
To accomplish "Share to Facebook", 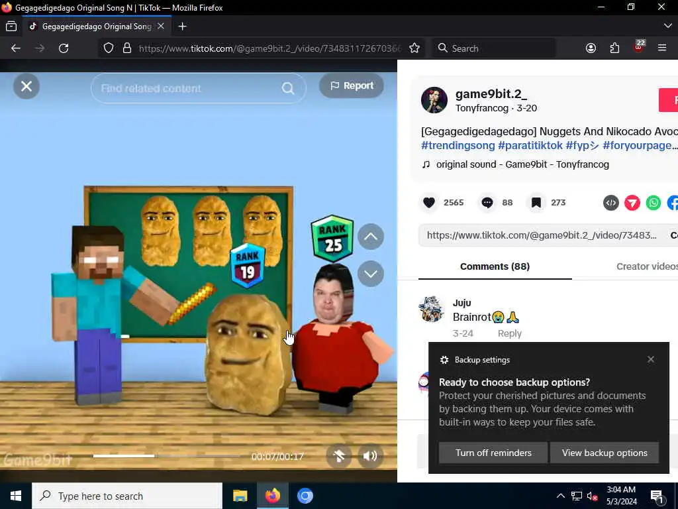I will click(673, 203).
